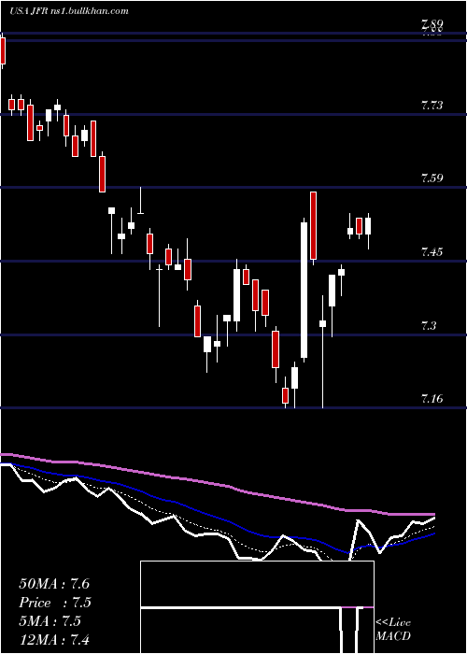Click the 7.59 price level label
Image resolution: width=467 pixels, height=654 pixels.
(432, 178)
